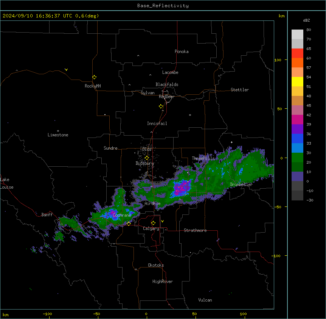Select the magenta 39-42 dBZ legend swatch
This screenshot has height=319, width=326.
297,119
